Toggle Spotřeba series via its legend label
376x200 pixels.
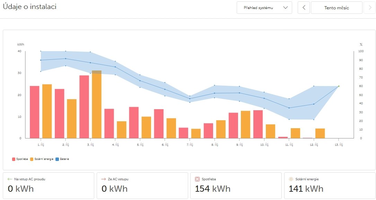pos(22,159)
